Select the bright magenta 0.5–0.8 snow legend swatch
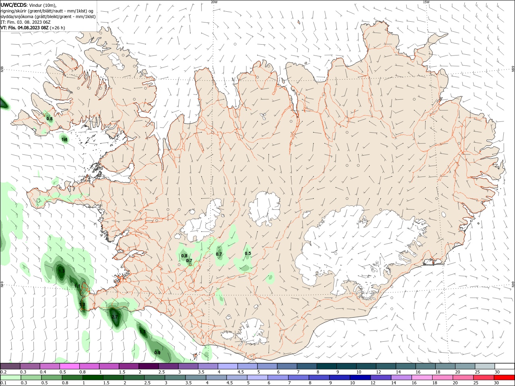The height and width of the screenshot is (386, 515). coord(69,366)
